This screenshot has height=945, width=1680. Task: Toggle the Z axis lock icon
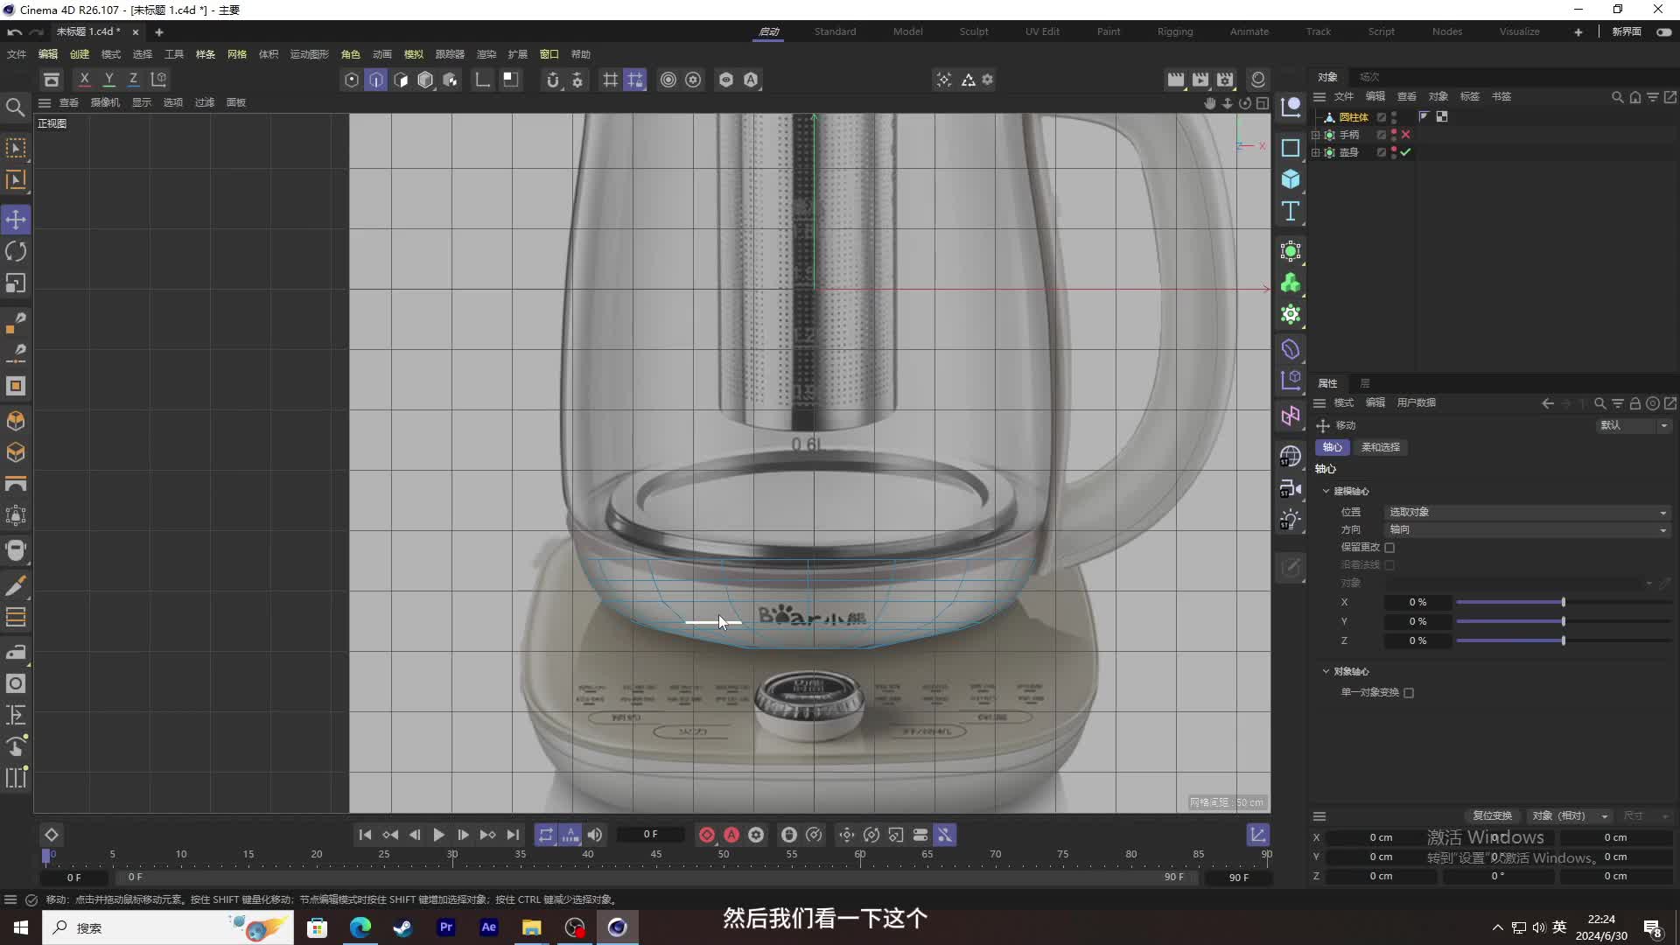click(133, 80)
